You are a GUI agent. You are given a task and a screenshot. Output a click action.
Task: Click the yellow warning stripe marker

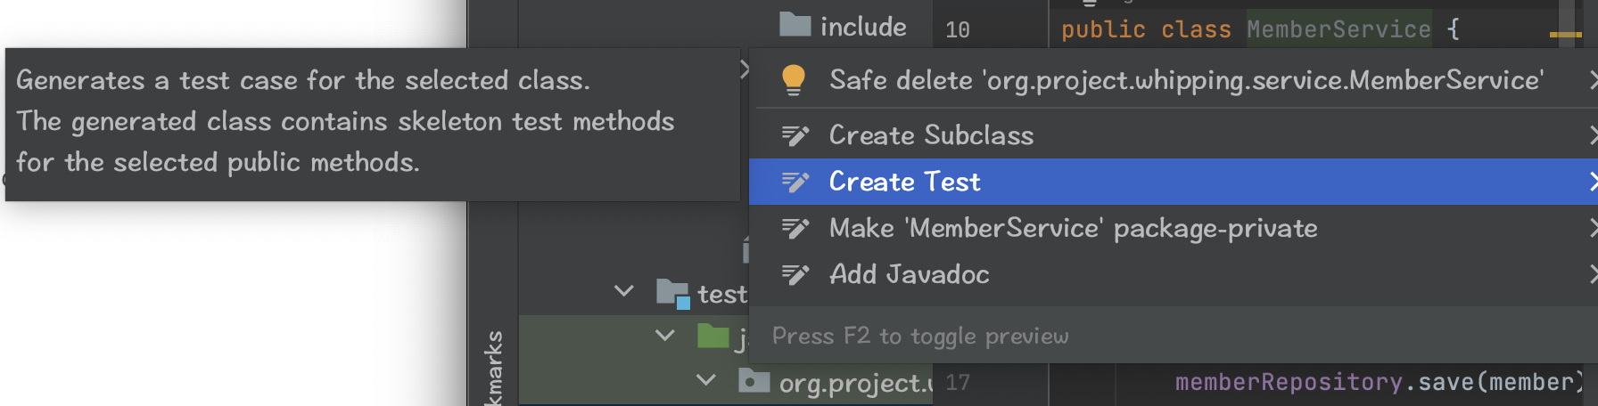click(1565, 35)
